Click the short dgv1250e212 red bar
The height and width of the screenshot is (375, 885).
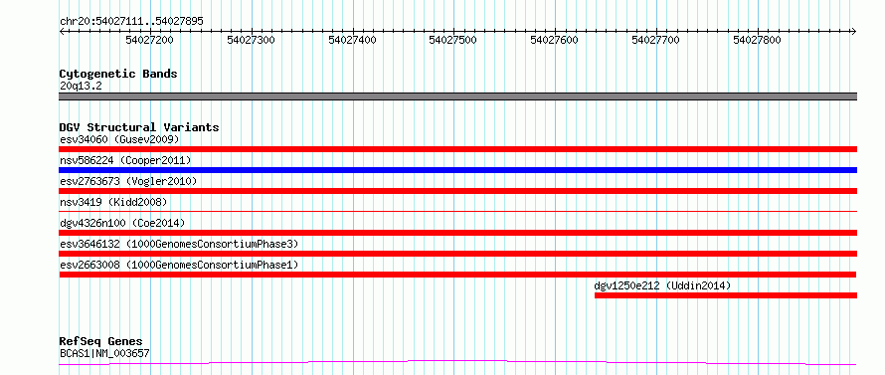click(x=726, y=295)
